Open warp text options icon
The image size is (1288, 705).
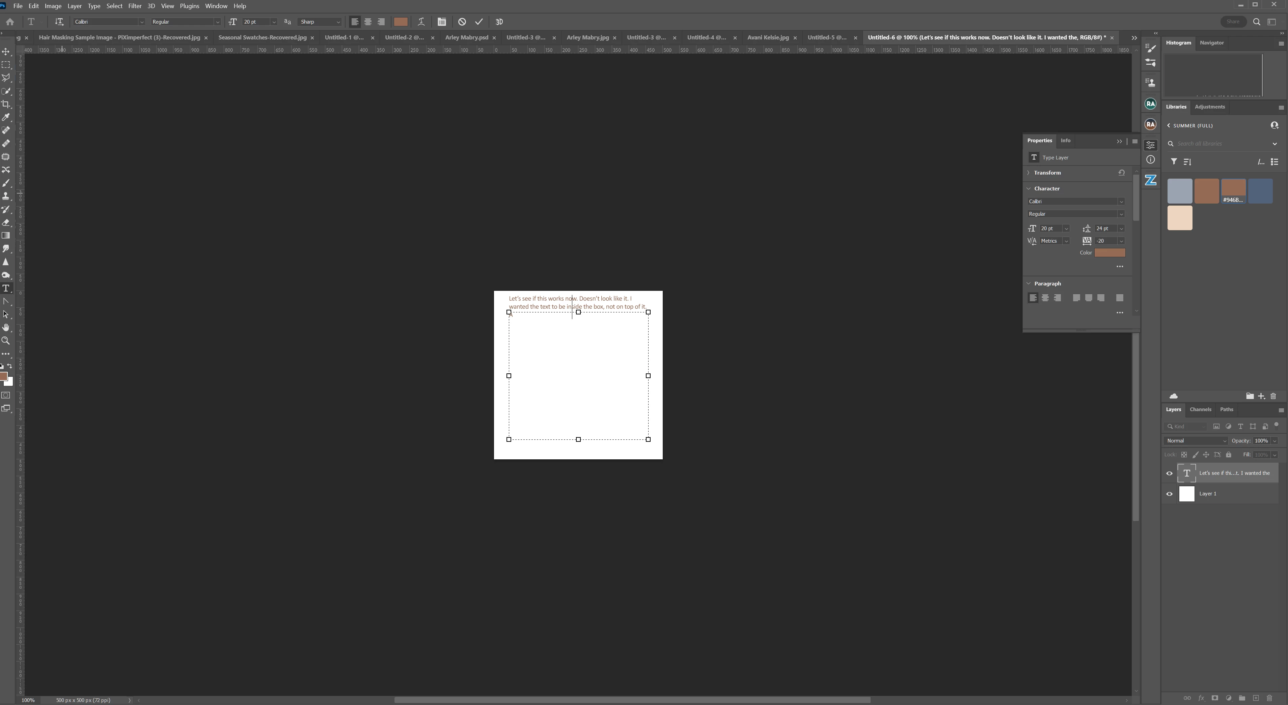click(421, 22)
